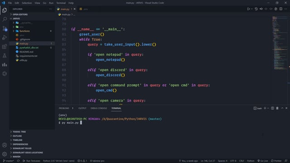290x163 pixels.
Task: Open the Search view in activity bar
Action: click(5, 19)
